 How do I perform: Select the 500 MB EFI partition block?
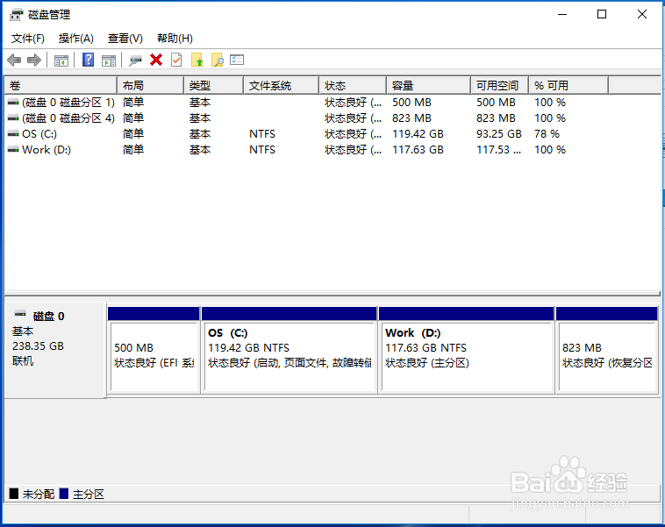pos(154,351)
